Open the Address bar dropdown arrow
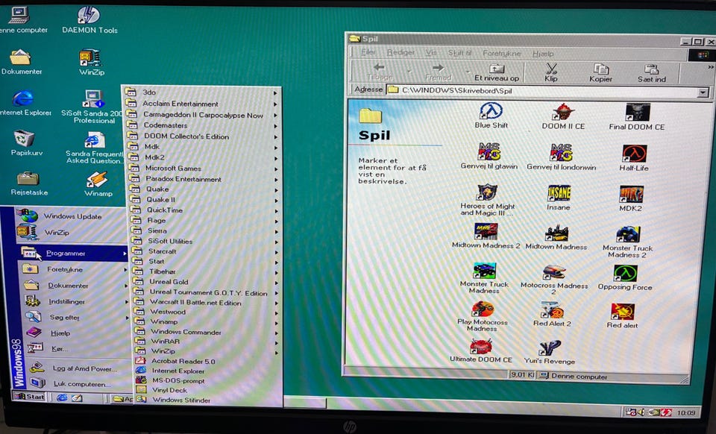This screenshot has height=434, width=716. click(703, 92)
